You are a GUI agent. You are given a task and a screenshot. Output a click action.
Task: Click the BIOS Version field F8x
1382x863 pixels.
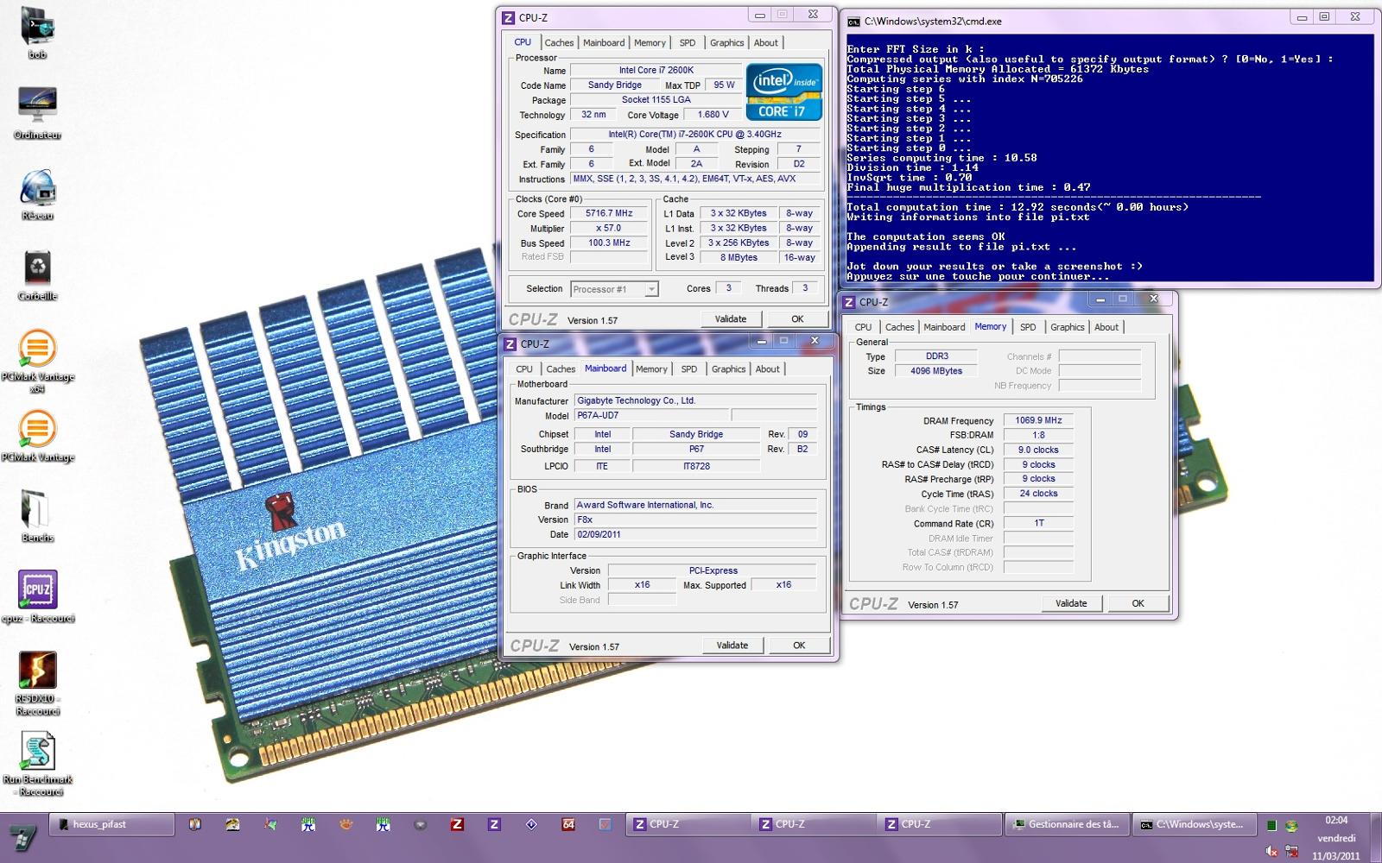click(695, 520)
